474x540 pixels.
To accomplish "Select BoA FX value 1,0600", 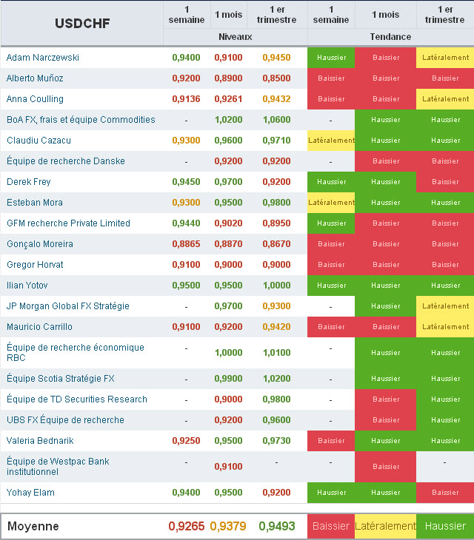I will pos(276,120).
